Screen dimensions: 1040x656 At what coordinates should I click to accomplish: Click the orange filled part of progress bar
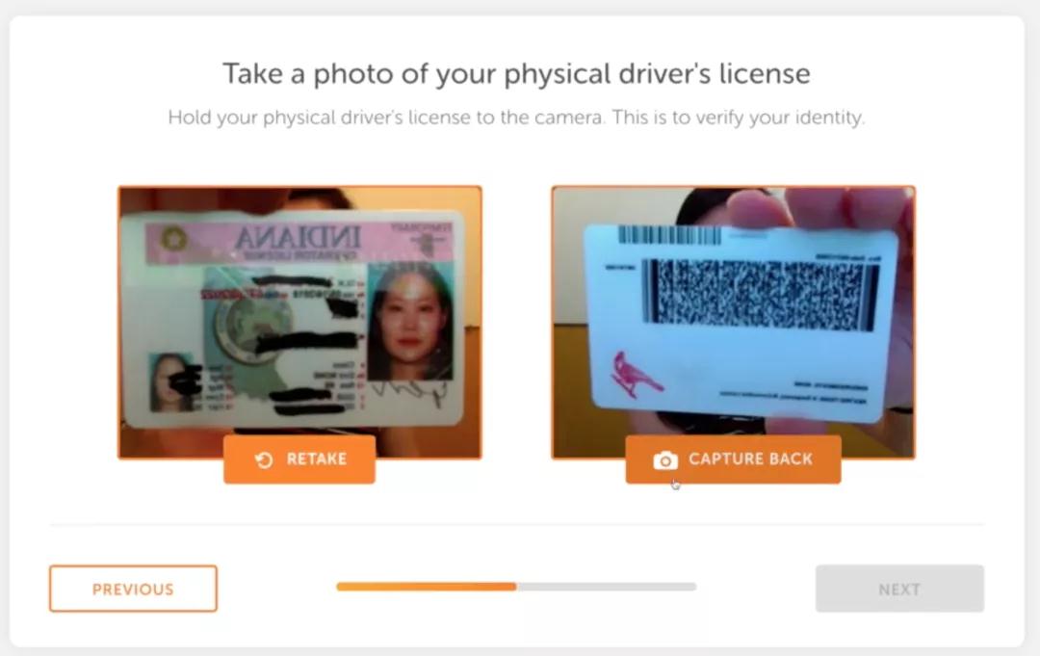427,587
